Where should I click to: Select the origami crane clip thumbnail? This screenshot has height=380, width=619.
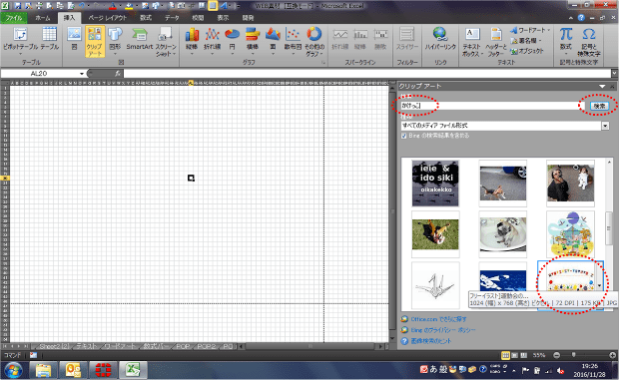pos(435,285)
